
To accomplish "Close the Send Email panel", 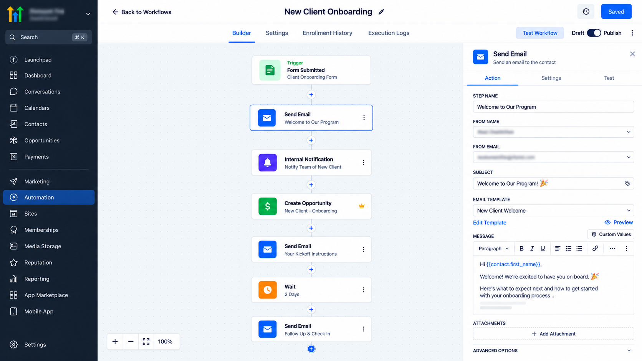I will (x=632, y=54).
